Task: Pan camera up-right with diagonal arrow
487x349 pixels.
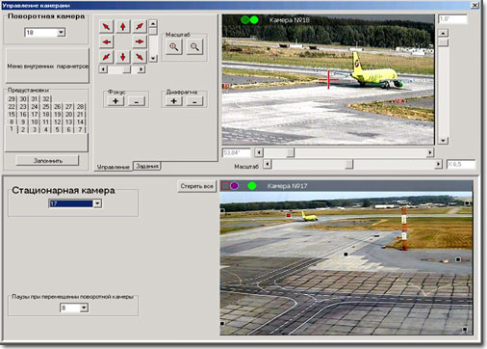Action: [140, 26]
